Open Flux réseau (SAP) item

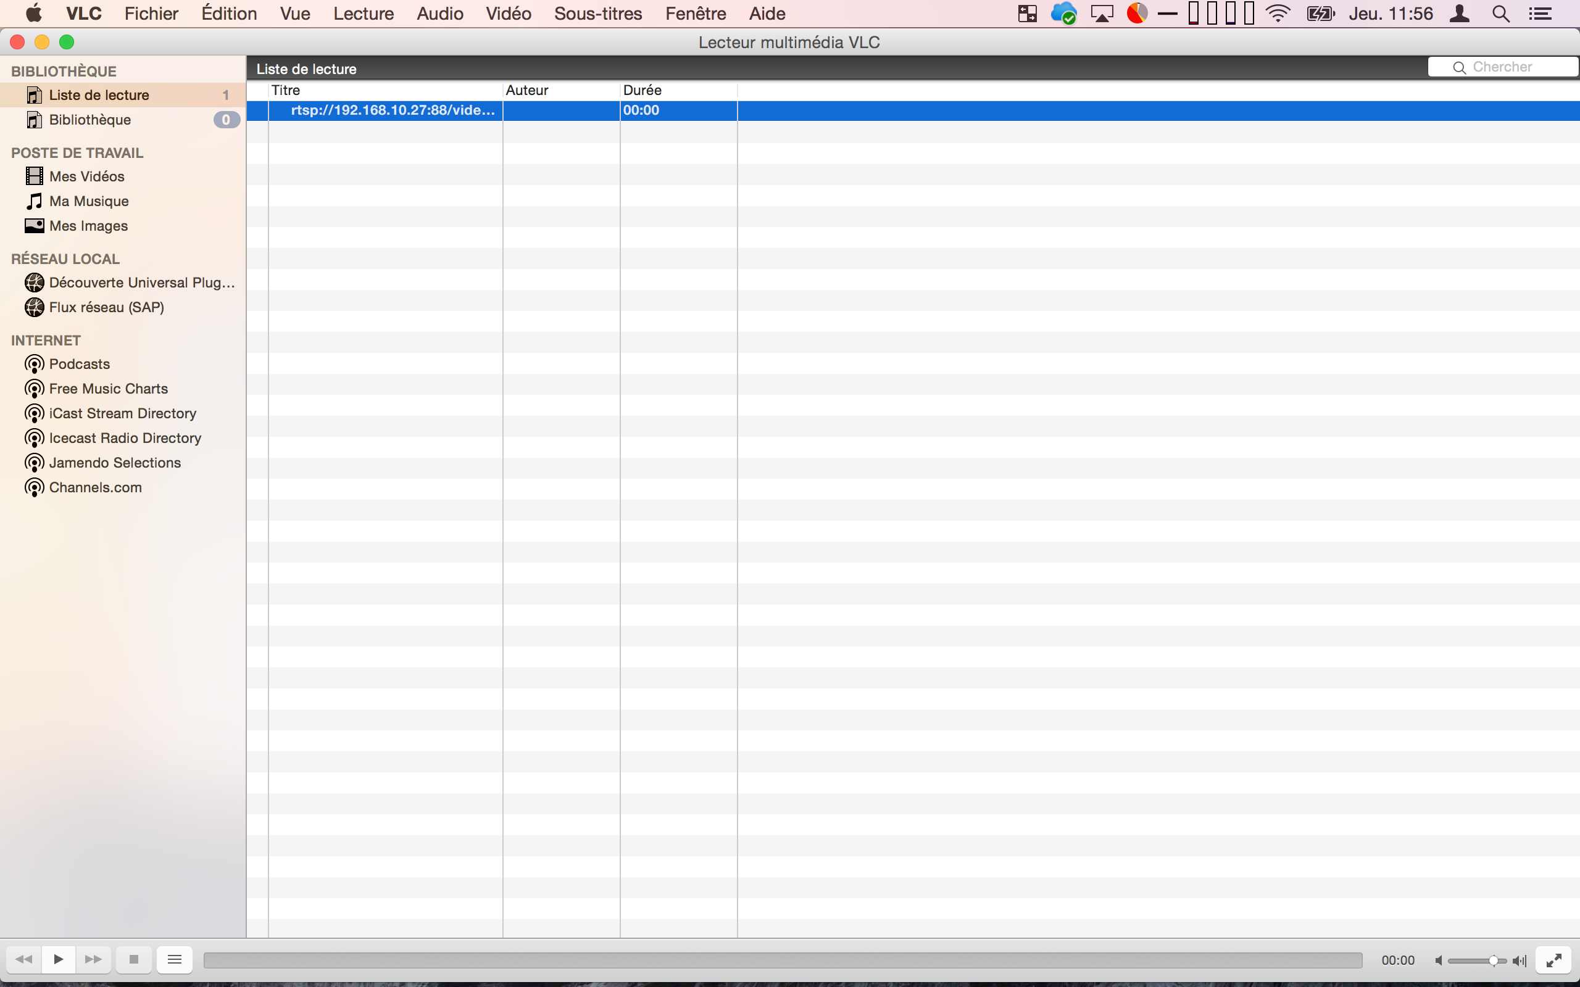[x=106, y=307]
